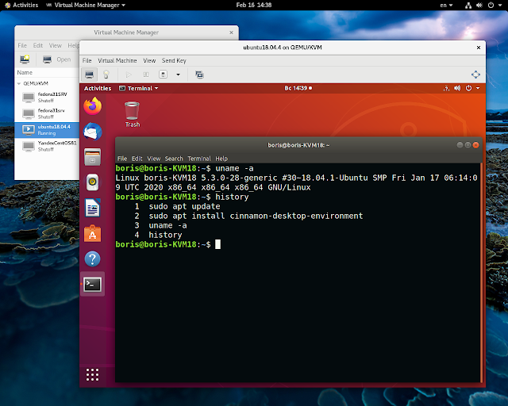The width and height of the screenshot is (508, 406).
Task: Open Help from the Ubuntu dock
Action: (x=93, y=259)
